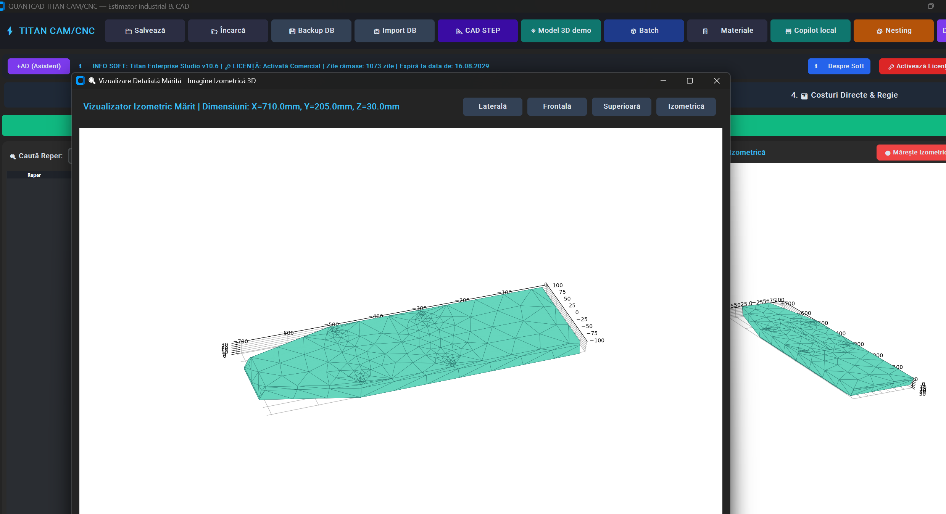Screen dimensions: 946x514
Task: Switch to the Frontală view
Action: coord(557,106)
